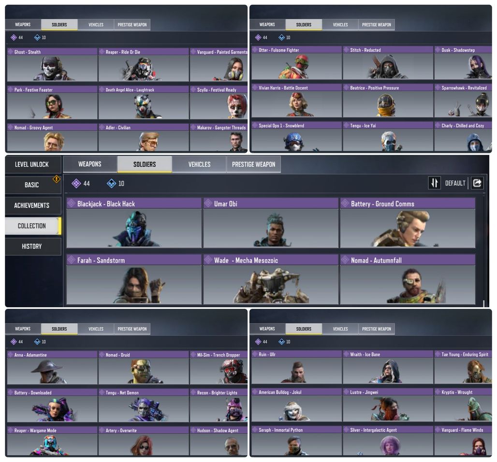
Task: Click the sort order arrows icon
Action: [434, 183]
